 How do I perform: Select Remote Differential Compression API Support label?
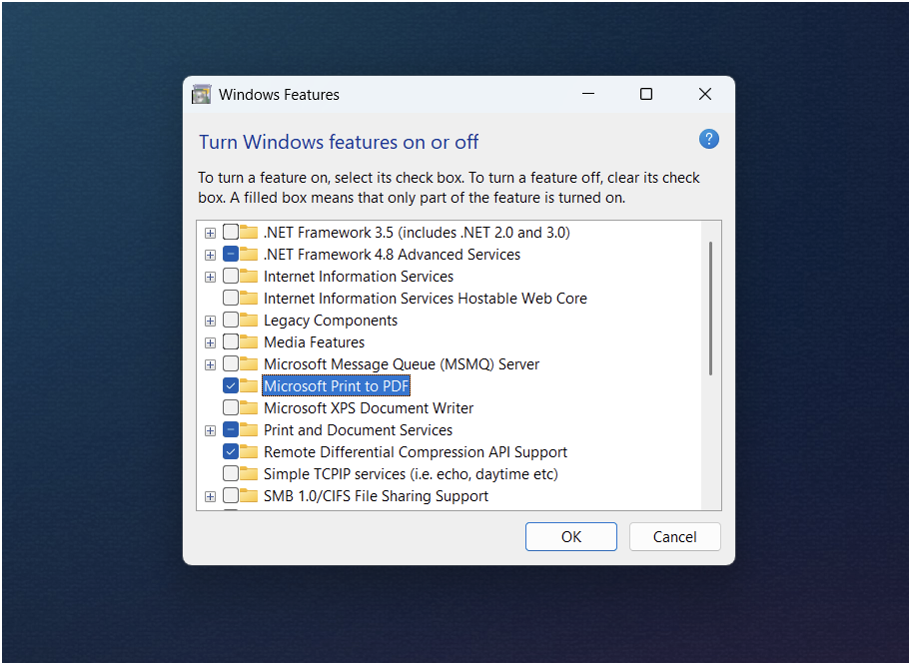click(416, 452)
